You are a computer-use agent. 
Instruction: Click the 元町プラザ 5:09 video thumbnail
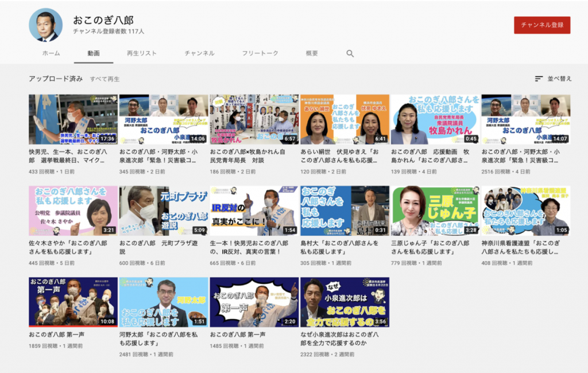click(164, 211)
